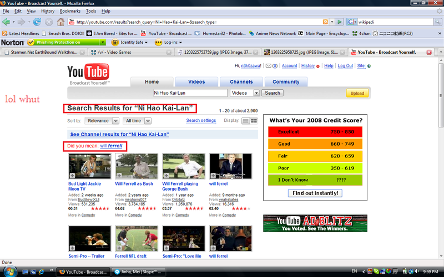Show the list-all-tabs dropdown
444x277 pixels.
(x=441, y=52)
